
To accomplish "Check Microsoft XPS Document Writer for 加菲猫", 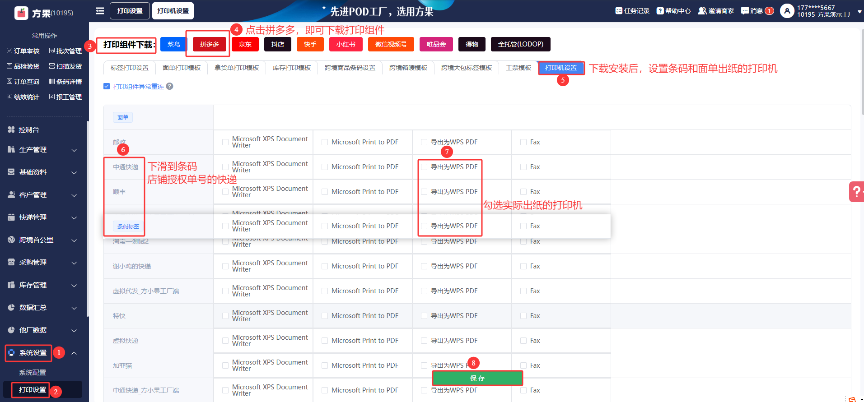I will (x=225, y=365).
